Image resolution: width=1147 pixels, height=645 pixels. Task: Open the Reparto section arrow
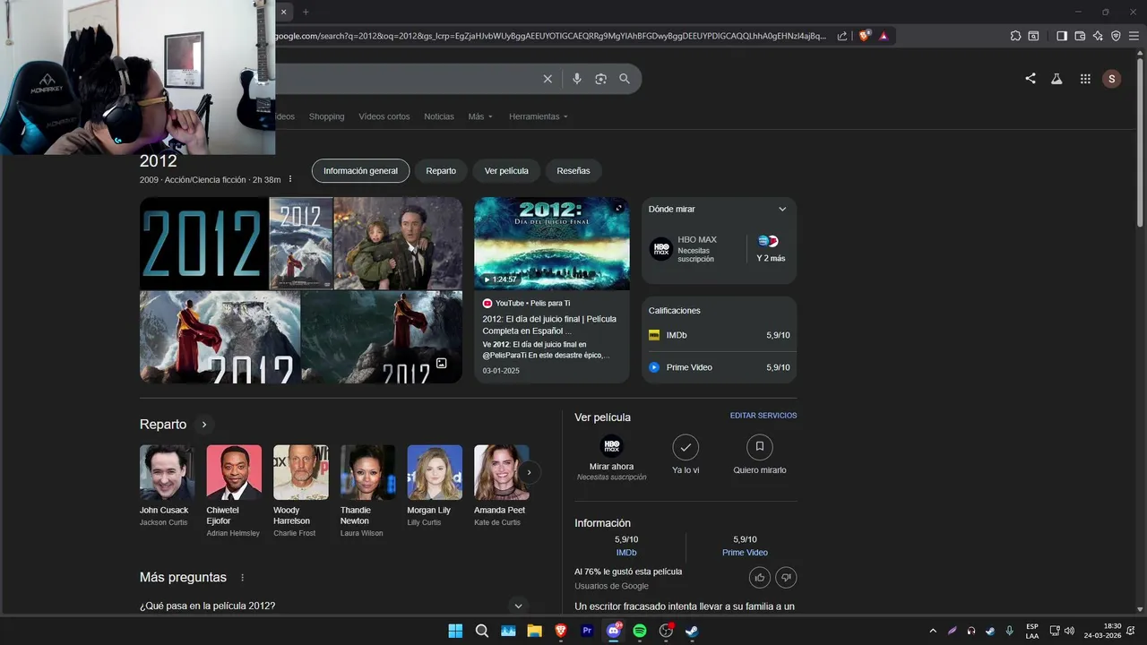pyautogui.click(x=204, y=425)
